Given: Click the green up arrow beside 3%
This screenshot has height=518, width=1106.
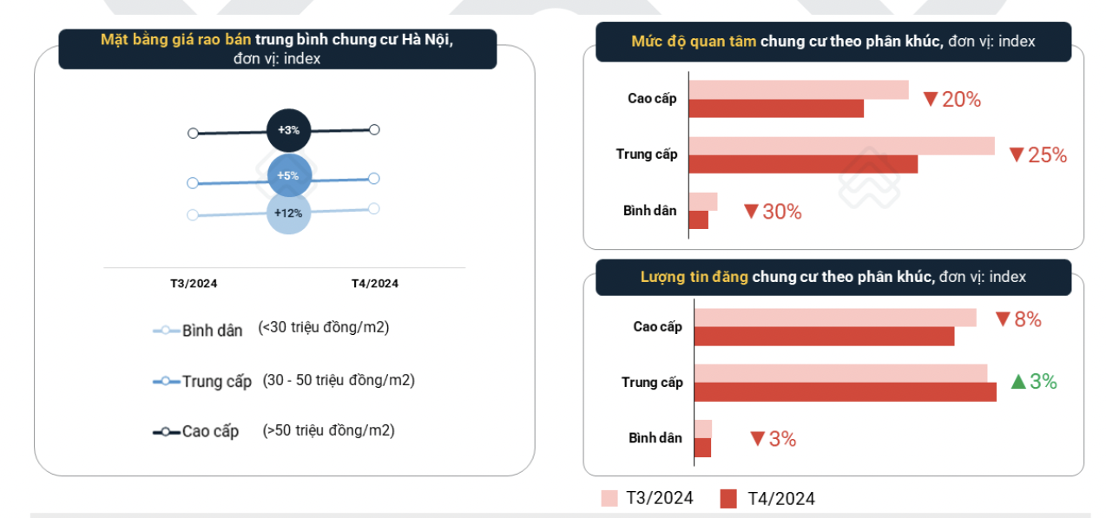Looking at the screenshot, I should (x=1018, y=381).
